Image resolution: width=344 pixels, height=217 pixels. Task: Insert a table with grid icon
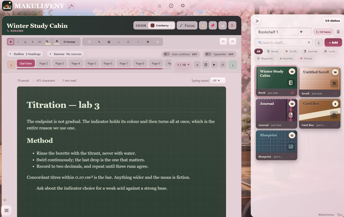click(148, 42)
